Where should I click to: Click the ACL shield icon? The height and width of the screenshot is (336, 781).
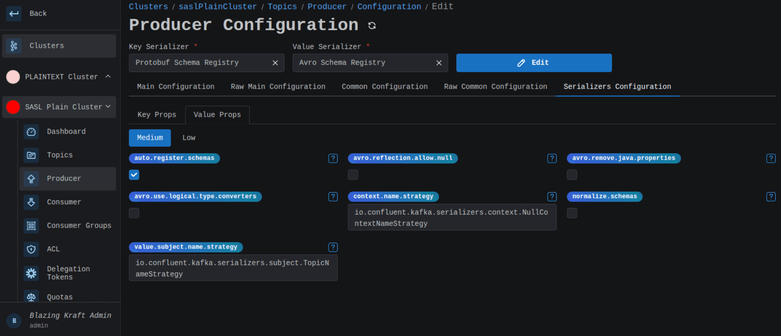click(x=31, y=249)
